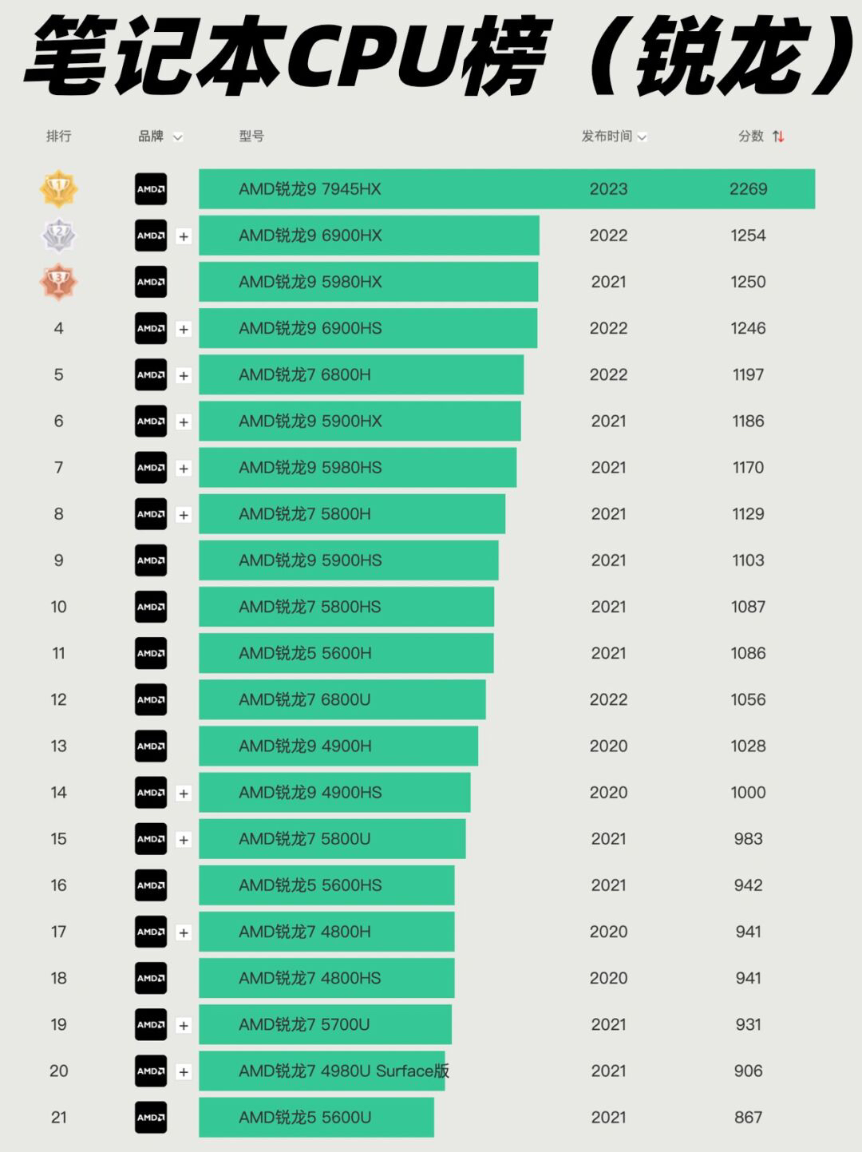
Task: Expand the plus beside 锐龙7 4800H
Action: pyautogui.click(x=184, y=932)
